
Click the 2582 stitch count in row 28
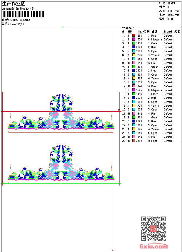click(x=139, y=141)
